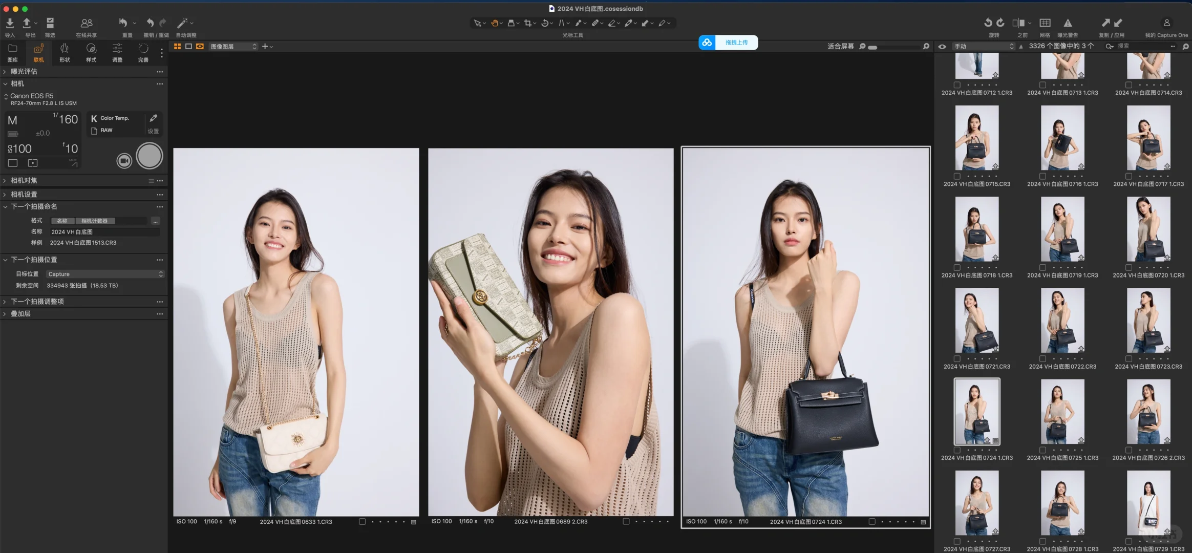This screenshot has height=553, width=1192.
Task: Click the 拖拽上传 upload button
Action: [x=729, y=42]
